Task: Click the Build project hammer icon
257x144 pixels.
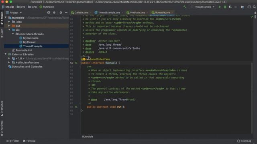Action: (x=185, y=7)
